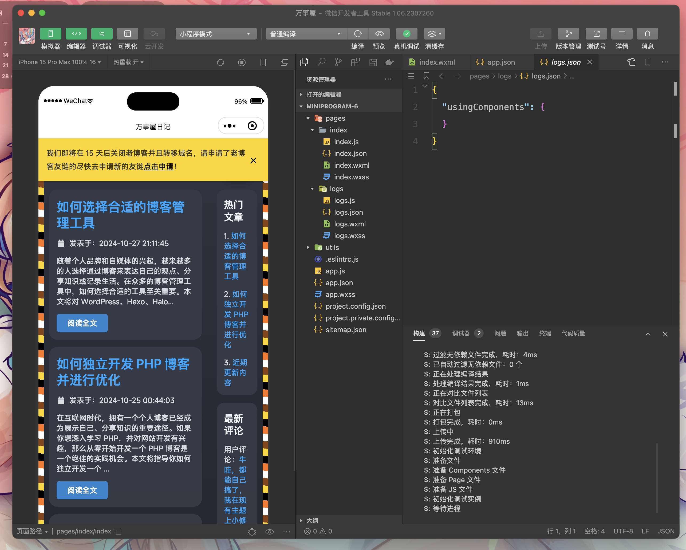Click 阅读全文 for the PHP blog article
Screen dimensions: 686x550
(x=82, y=490)
